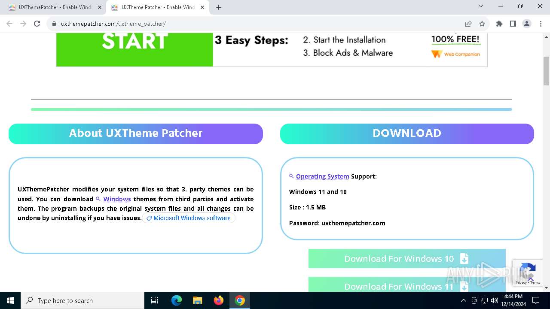Click the Microsoft Windows software tag

[189, 218]
